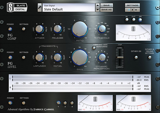Toggle FG Comp power button
Image resolution: width=160 pixels, height=113 pixels.
click(x=10, y=29)
